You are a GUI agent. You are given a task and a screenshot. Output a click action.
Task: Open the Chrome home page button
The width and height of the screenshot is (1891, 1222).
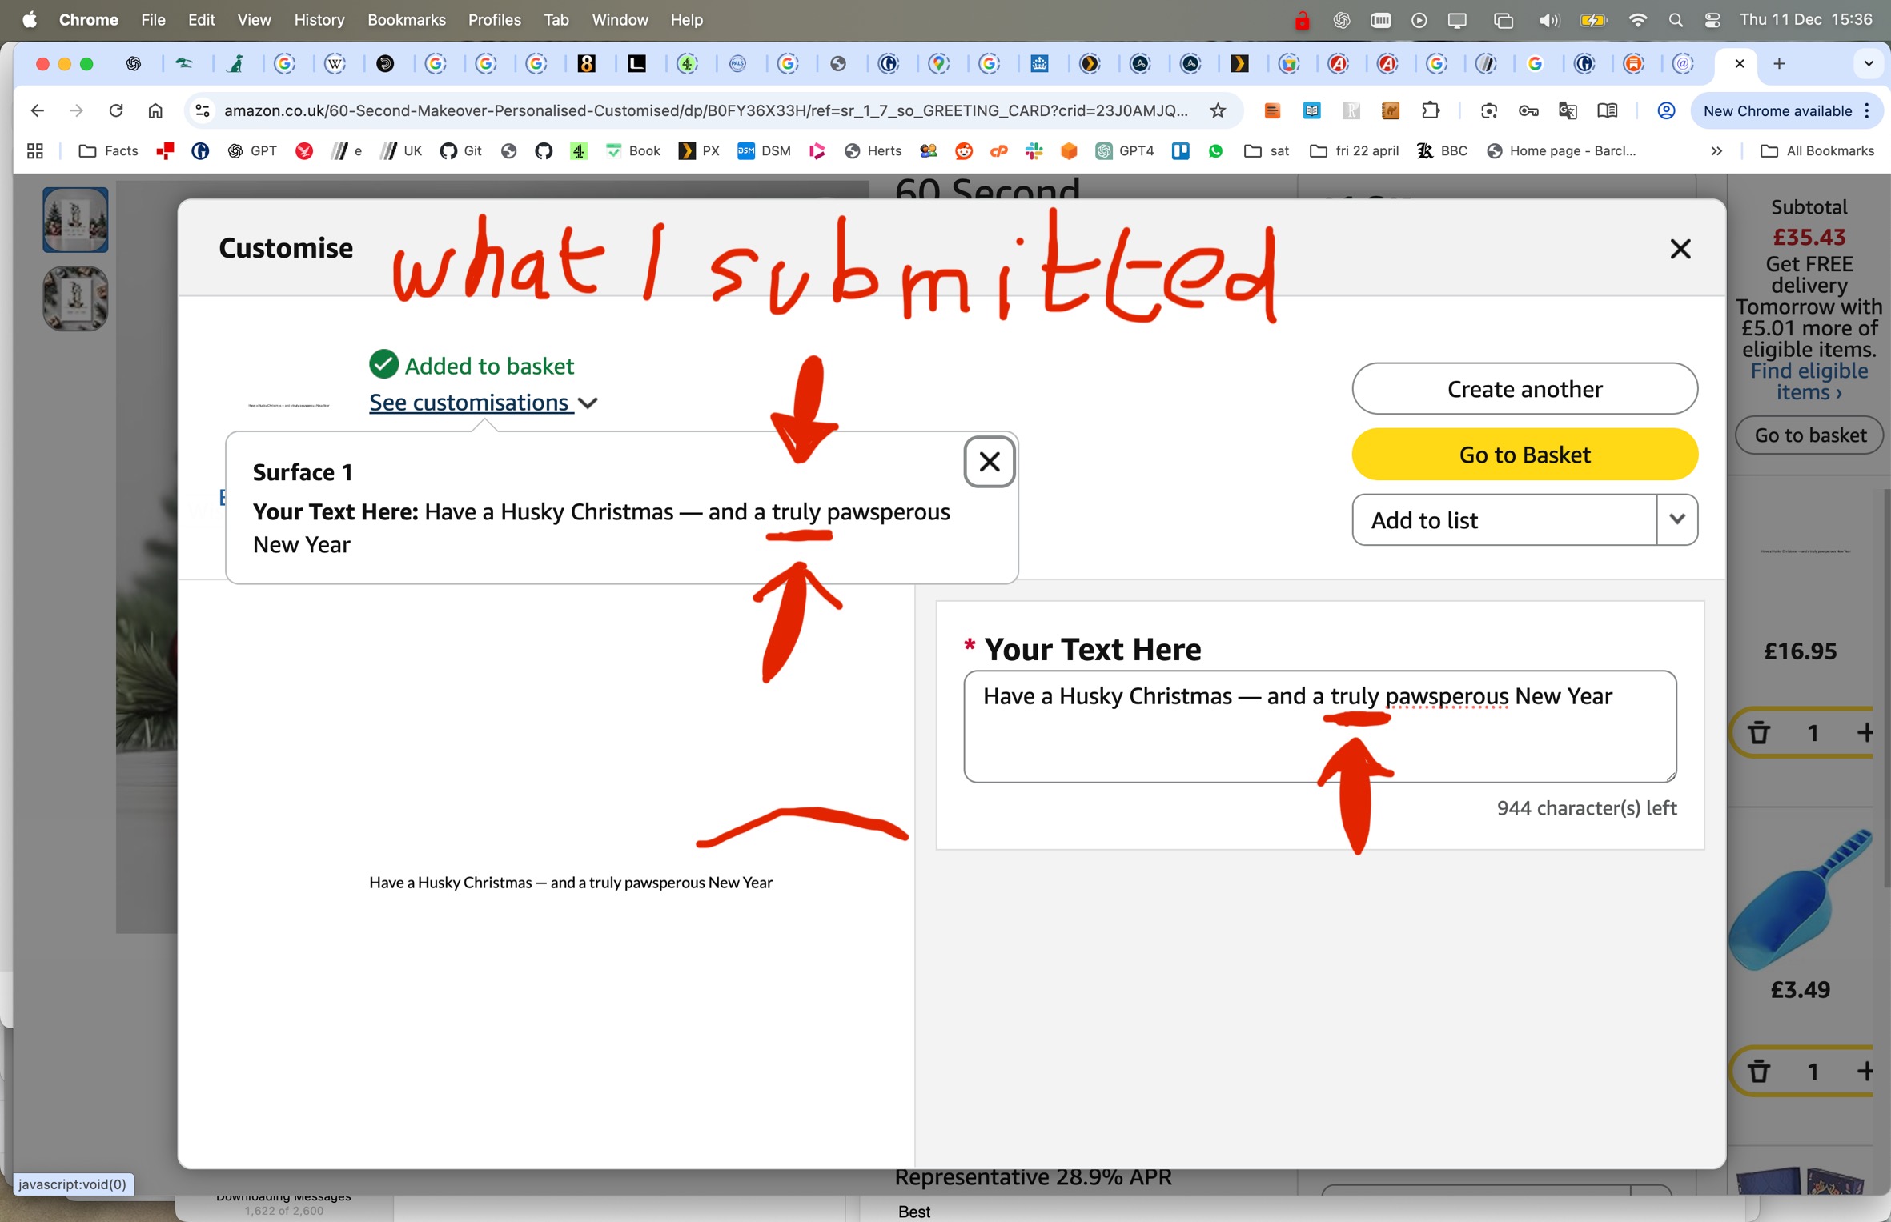click(x=155, y=110)
